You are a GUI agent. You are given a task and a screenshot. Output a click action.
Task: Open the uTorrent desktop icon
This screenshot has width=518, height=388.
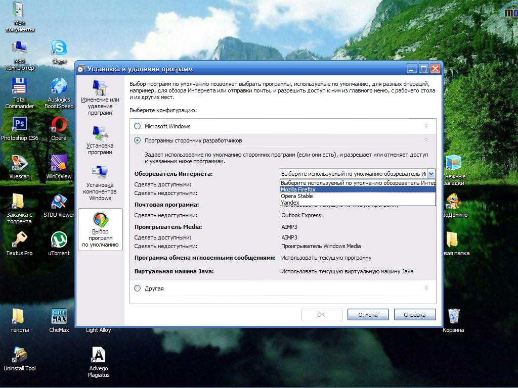pyautogui.click(x=59, y=239)
